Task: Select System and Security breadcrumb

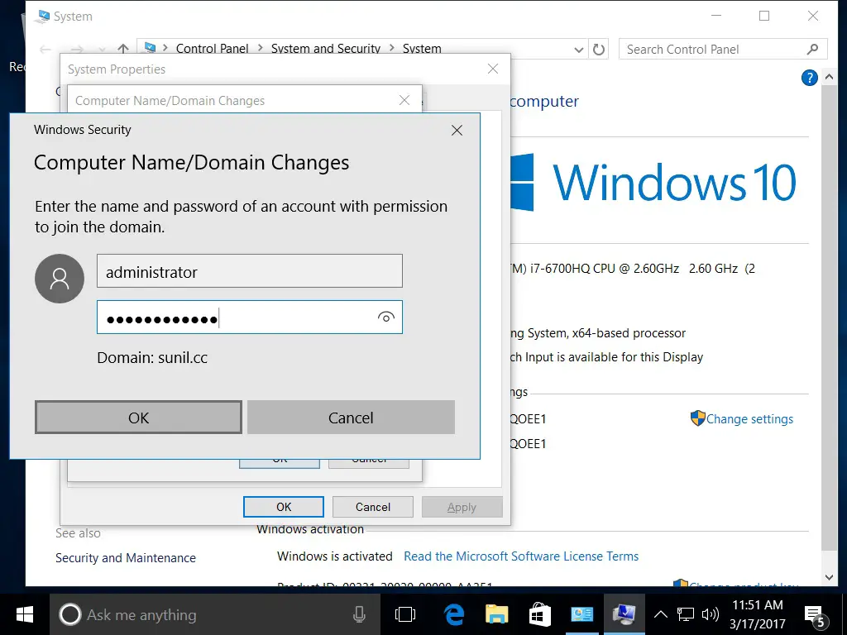Action: pyautogui.click(x=326, y=49)
